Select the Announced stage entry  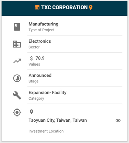point(40,75)
